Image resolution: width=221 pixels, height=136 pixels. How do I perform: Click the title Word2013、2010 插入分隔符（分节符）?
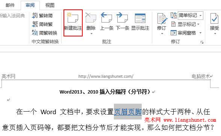tap(105, 92)
